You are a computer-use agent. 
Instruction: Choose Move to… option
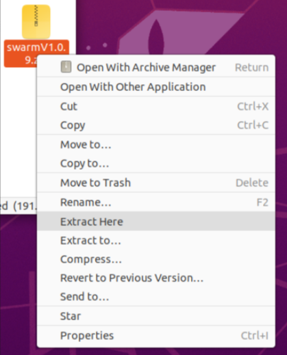coord(156,144)
